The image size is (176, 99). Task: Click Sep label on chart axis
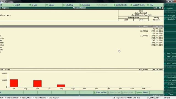tap(73, 89)
